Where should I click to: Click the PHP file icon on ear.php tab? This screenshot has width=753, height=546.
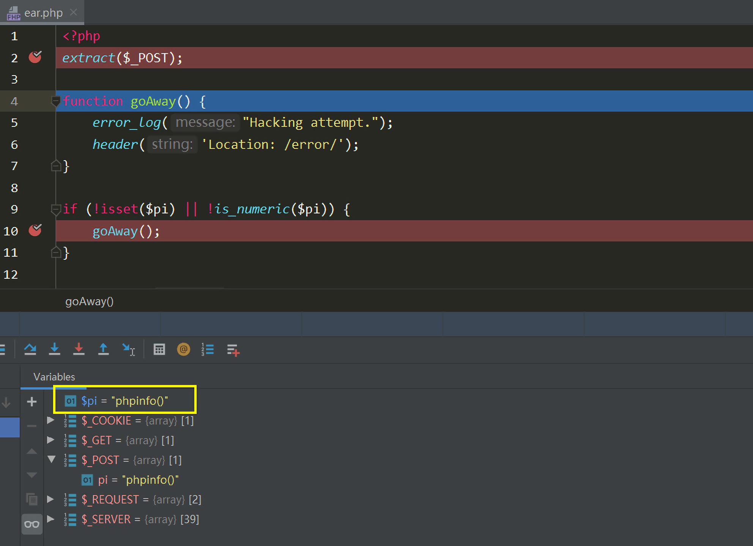click(13, 13)
